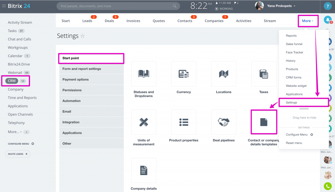Go to the CRM Start tab
The image size is (335, 192).
(65, 21)
